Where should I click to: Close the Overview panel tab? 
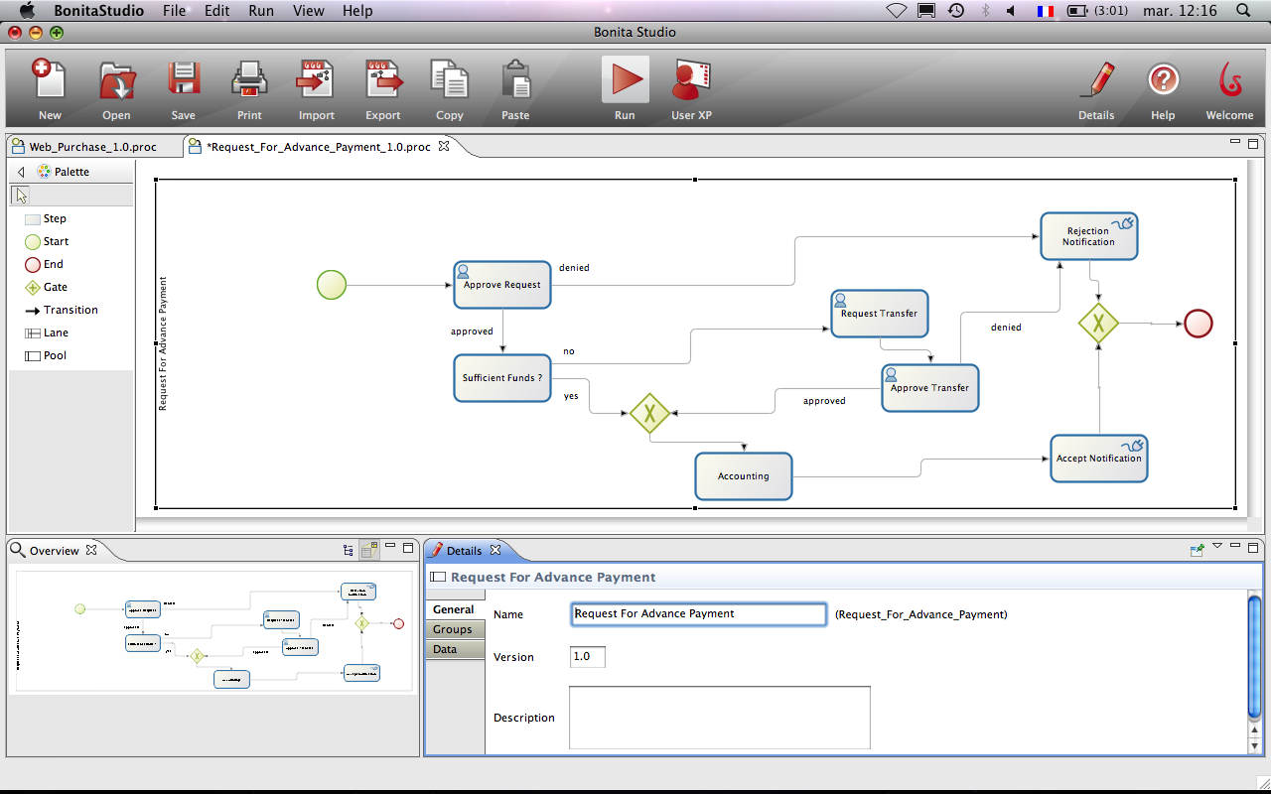(90, 549)
